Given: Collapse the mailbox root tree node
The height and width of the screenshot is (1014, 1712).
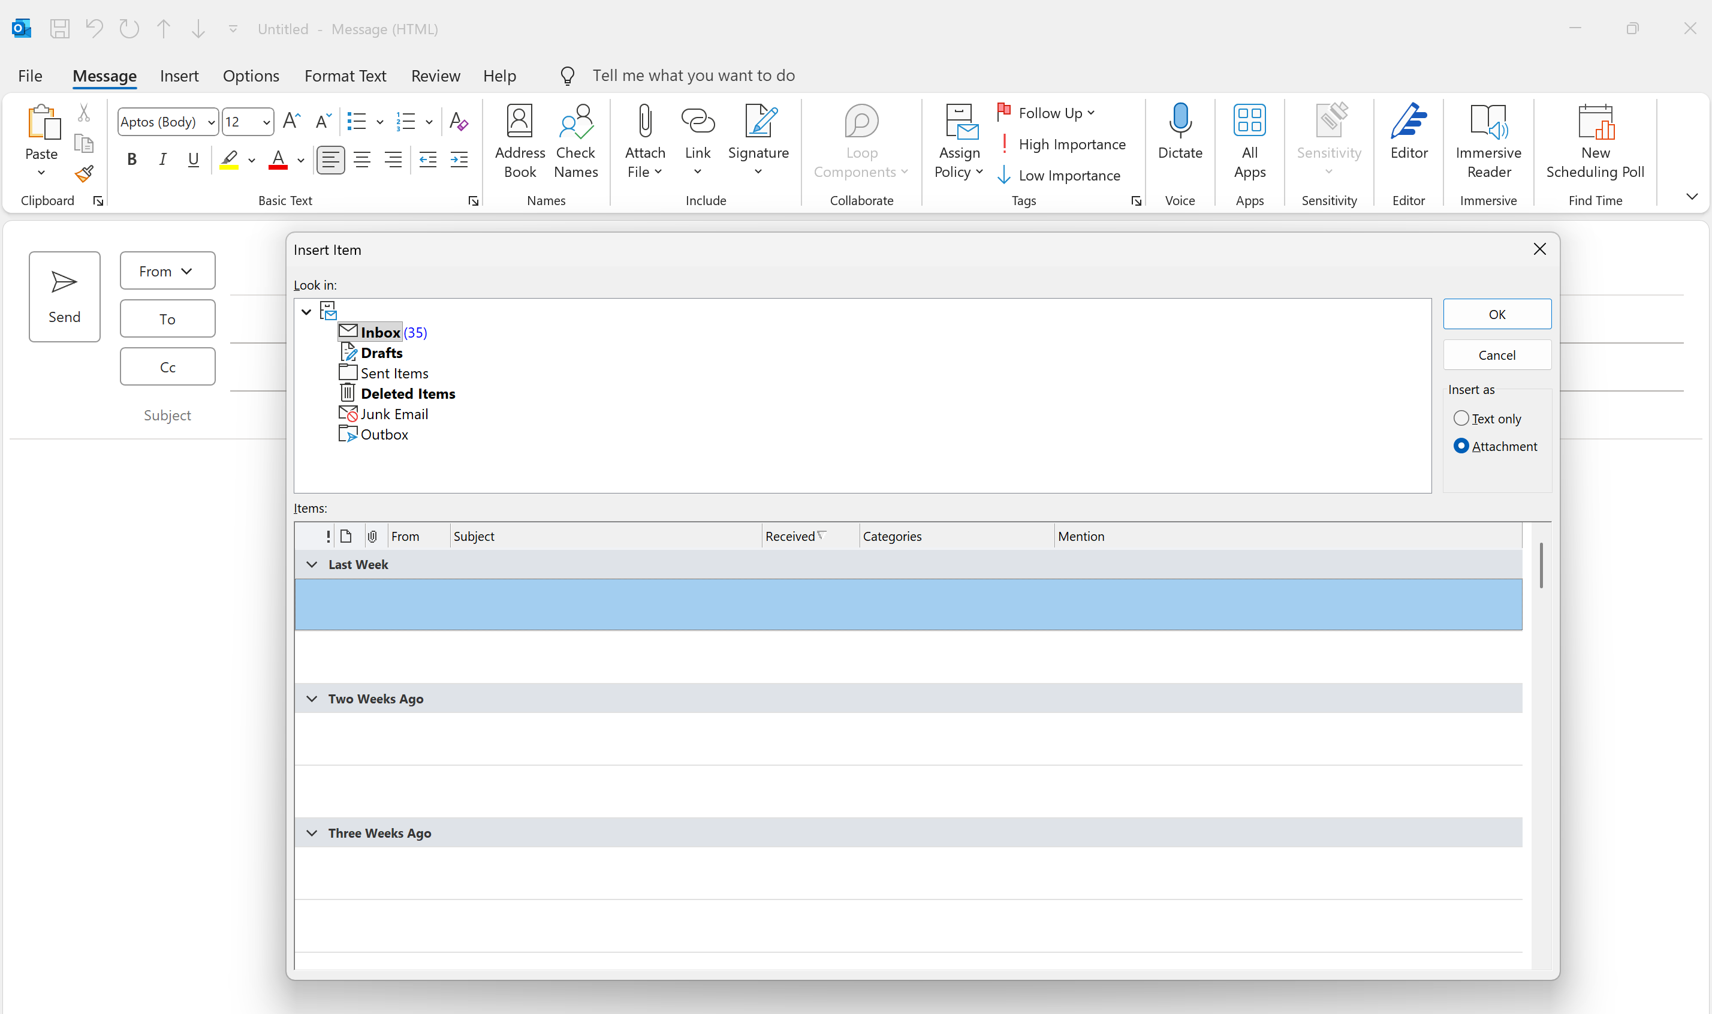Looking at the screenshot, I should 307,312.
